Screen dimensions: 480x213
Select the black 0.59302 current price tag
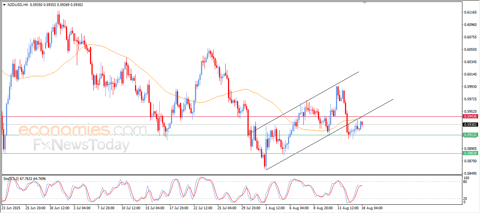(470, 125)
